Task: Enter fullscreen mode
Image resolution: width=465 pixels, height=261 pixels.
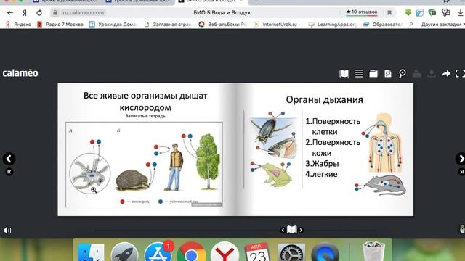Action: point(460,73)
